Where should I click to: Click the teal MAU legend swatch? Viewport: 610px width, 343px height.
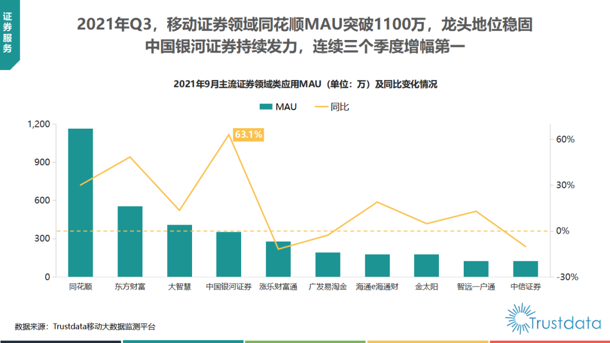266,107
